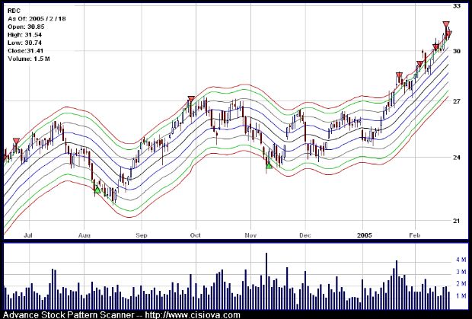The width and height of the screenshot is (472, 319).
Task: Click the RDC ticker symbol label
Action: click(x=13, y=11)
